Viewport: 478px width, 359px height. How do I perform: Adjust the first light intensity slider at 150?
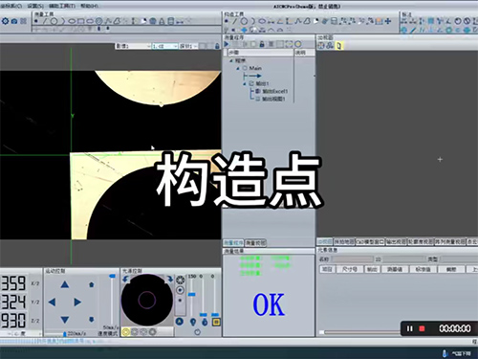pos(191,295)
